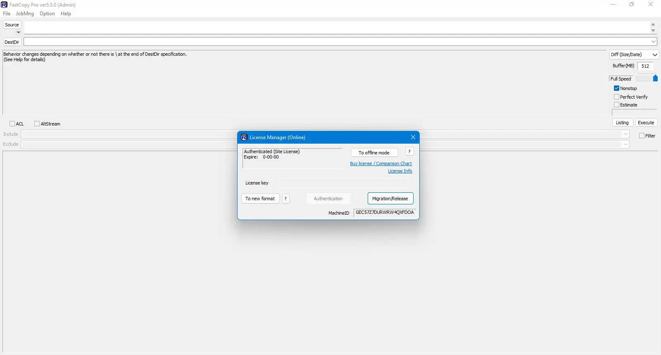Open the JobMng menu
The height and width of the screenshot is (355, 661).
(25, 14)
